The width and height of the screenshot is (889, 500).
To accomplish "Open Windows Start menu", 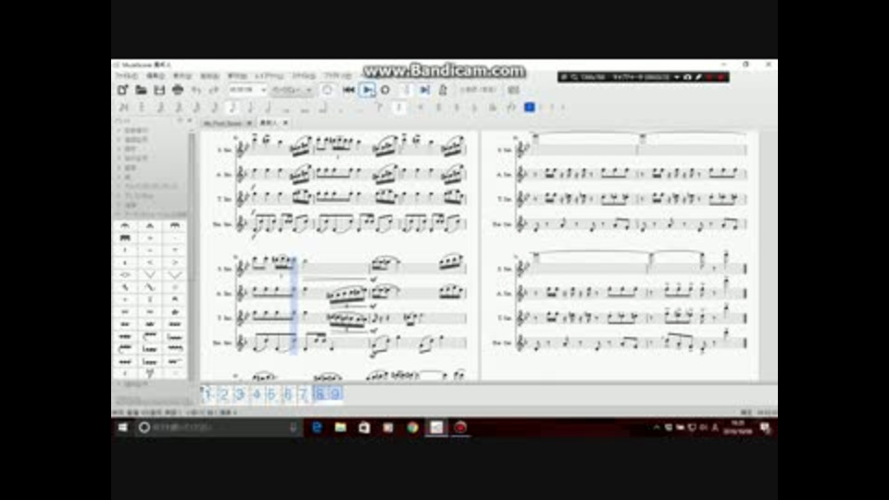I will (122, 428).
